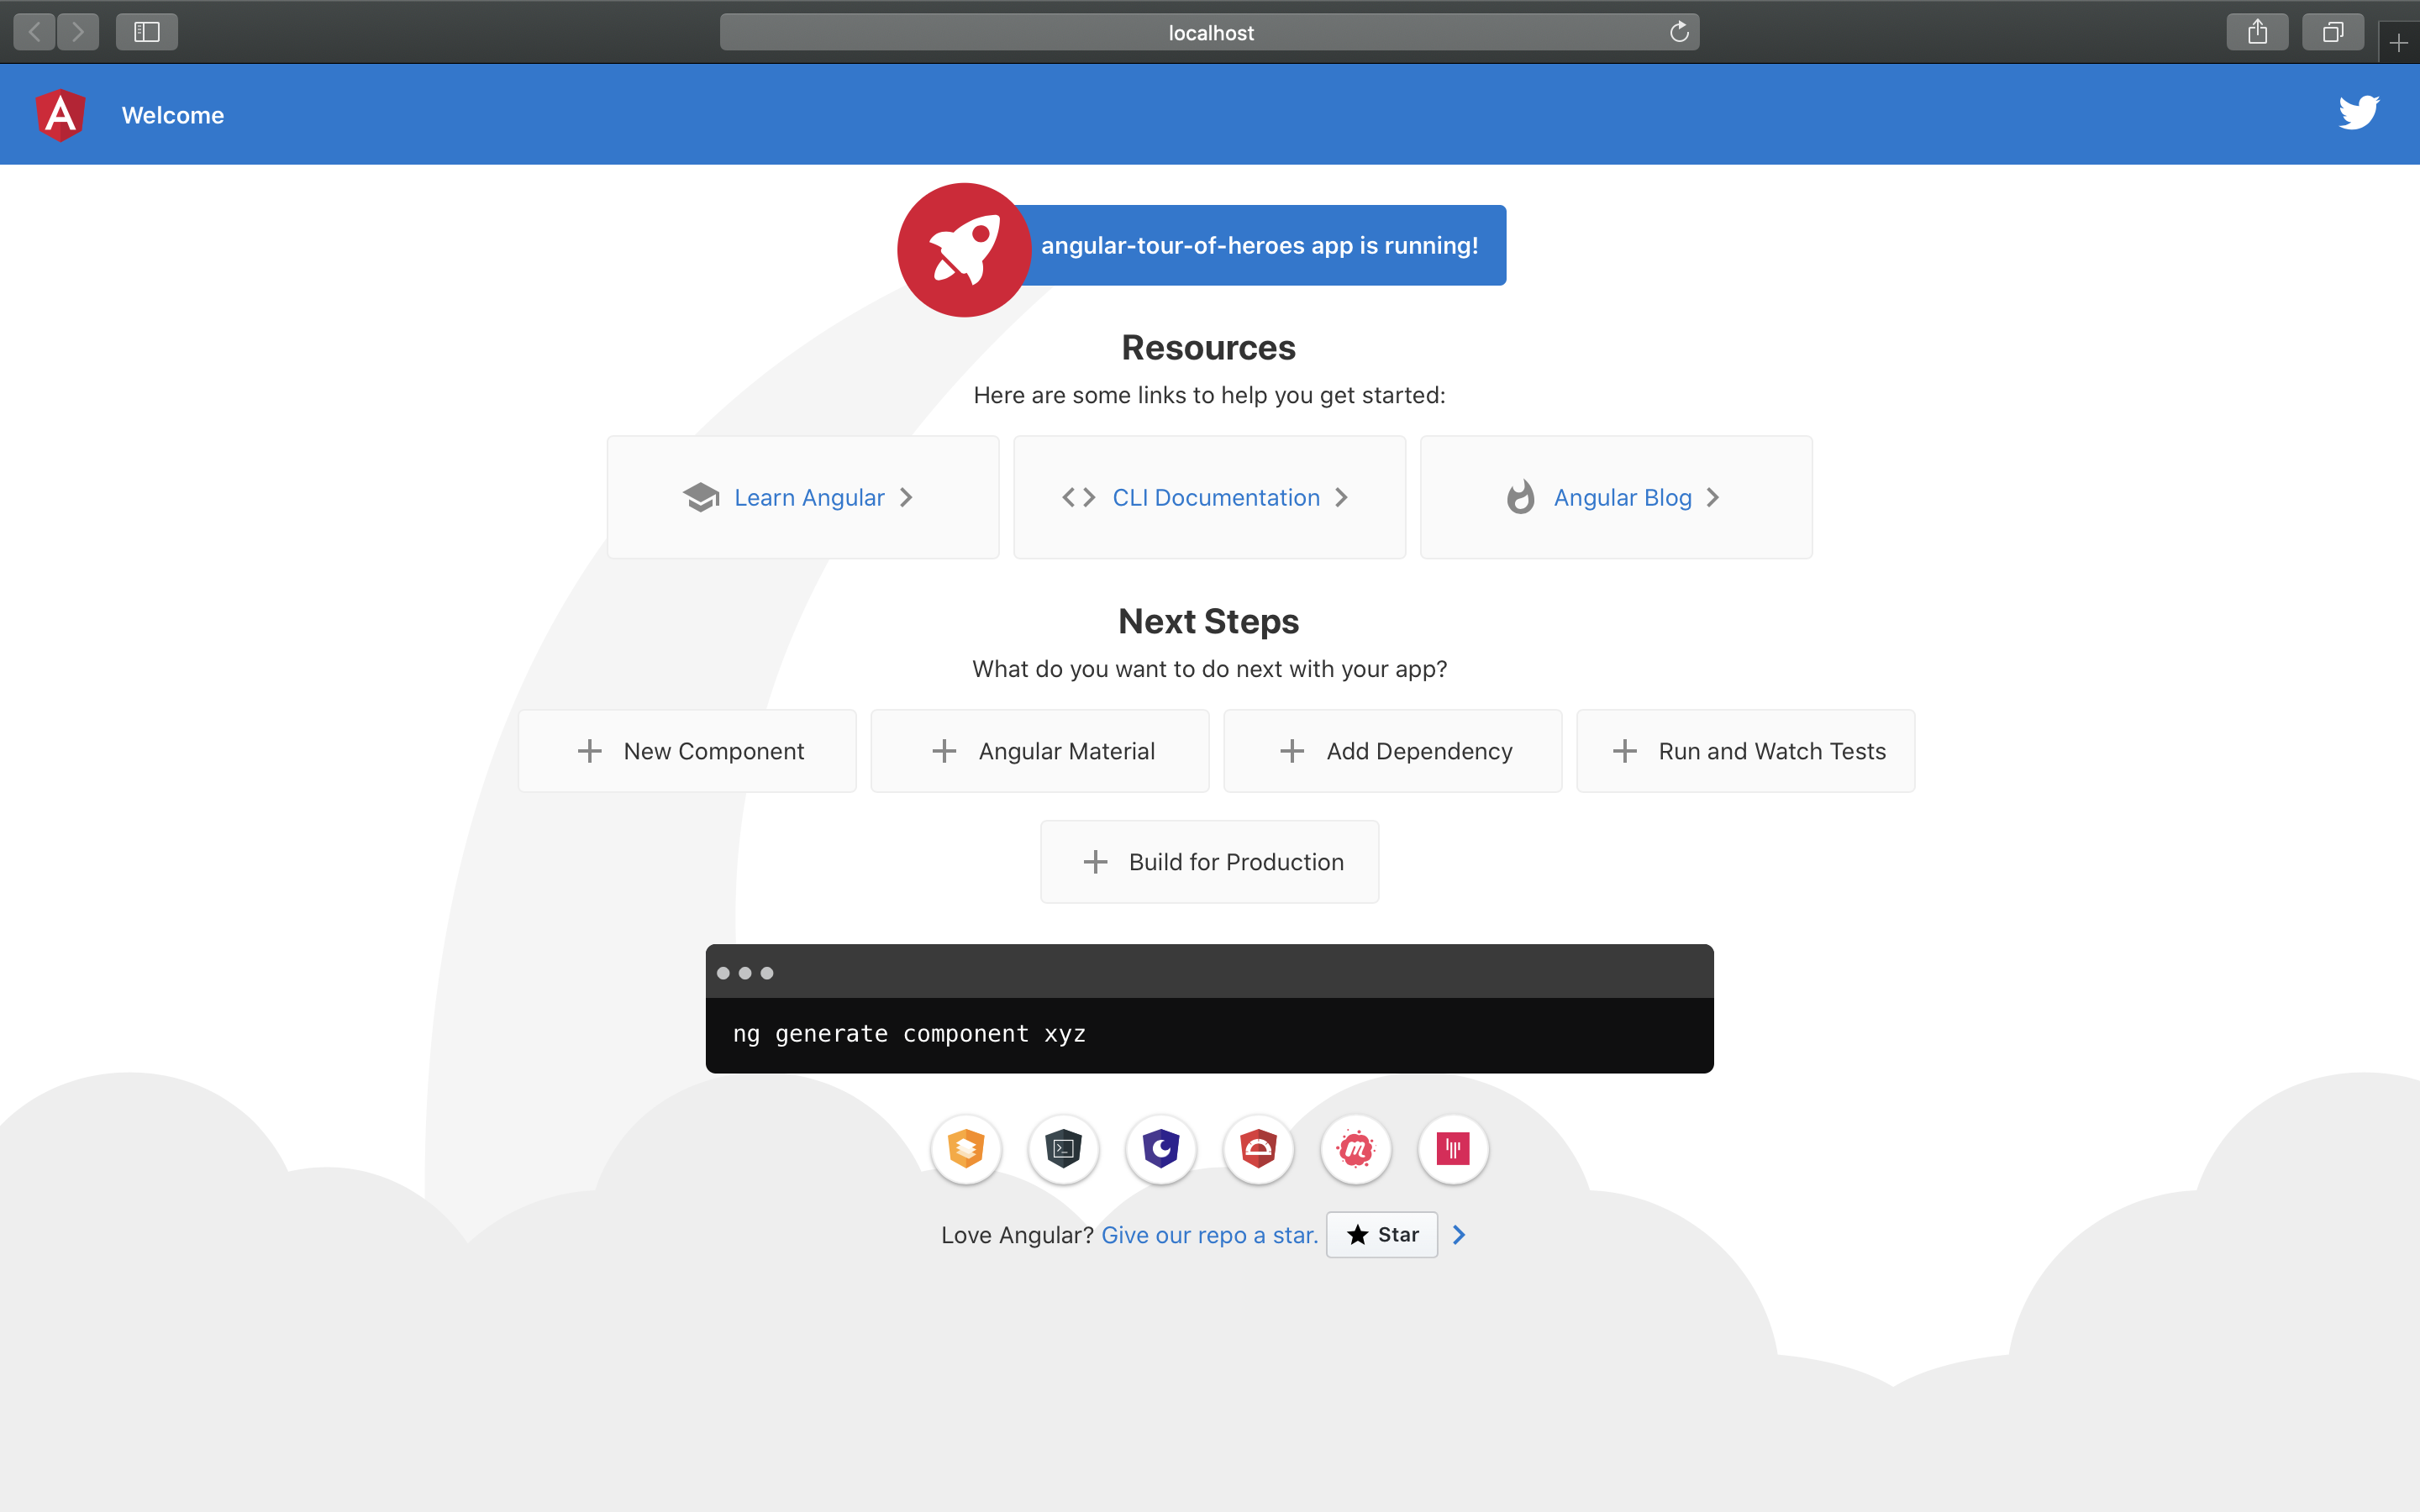The height and width of the screenshot is (1512, 2420).
Task: Go back with the browser back arrow
Action: [35, 32]
